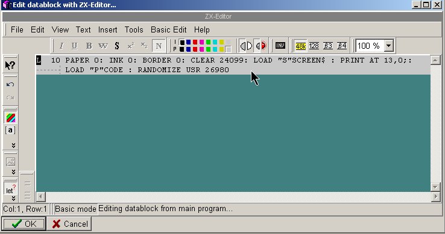Viewport: 445px width, 234px height.
Task: Open the Basic Edit menu
Action: [169, 29]
